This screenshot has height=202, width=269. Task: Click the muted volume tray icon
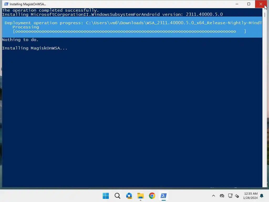[237, 196]
